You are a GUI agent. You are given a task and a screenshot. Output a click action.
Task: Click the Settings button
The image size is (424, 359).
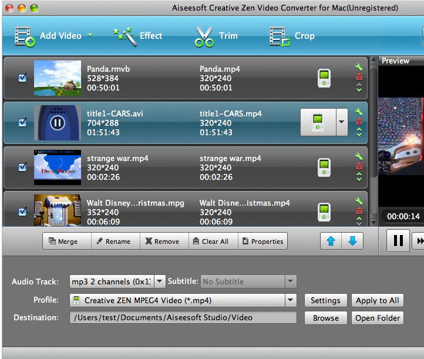[x=325, y=300]
